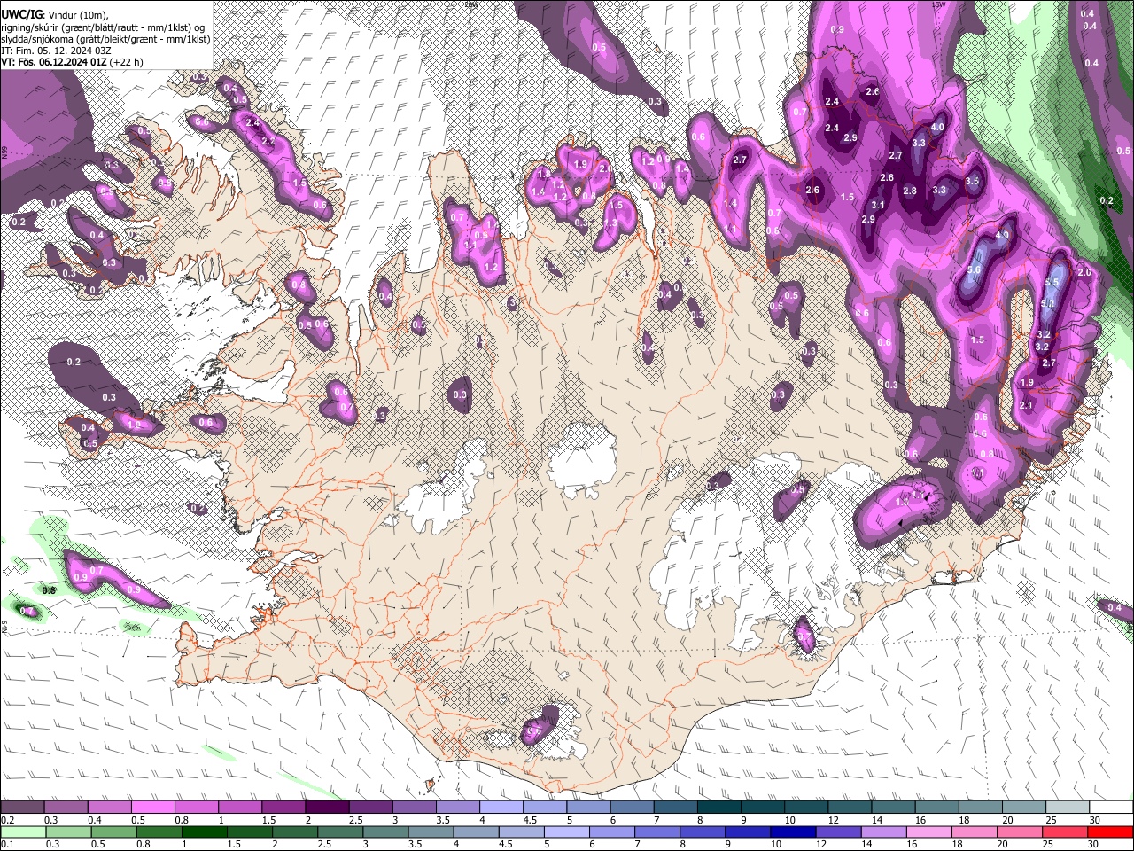Click the light pink 16 rain legend swatch

pos(930,831)
